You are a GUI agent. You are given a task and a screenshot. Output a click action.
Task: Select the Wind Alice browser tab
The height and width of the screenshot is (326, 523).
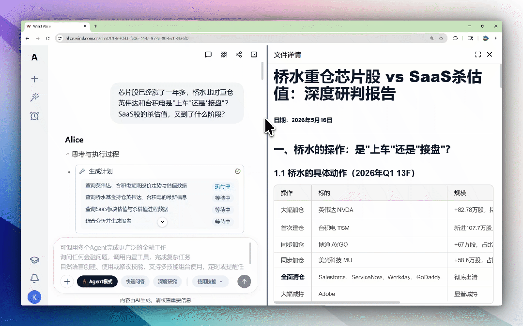click(x=56, y=26)
